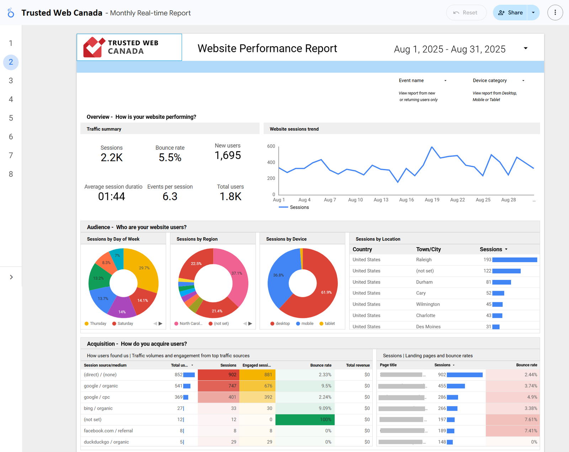Screen dimensions: 569x452
Task: Click the Looker Studio logo icon
Action: tap(11, 13)
